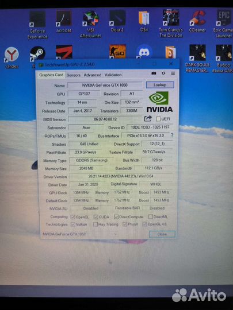Click the Bus Width value 128 bit
The image size is (233, 310).
157,160
